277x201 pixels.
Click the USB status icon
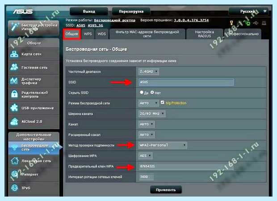[x=256, y=23]
